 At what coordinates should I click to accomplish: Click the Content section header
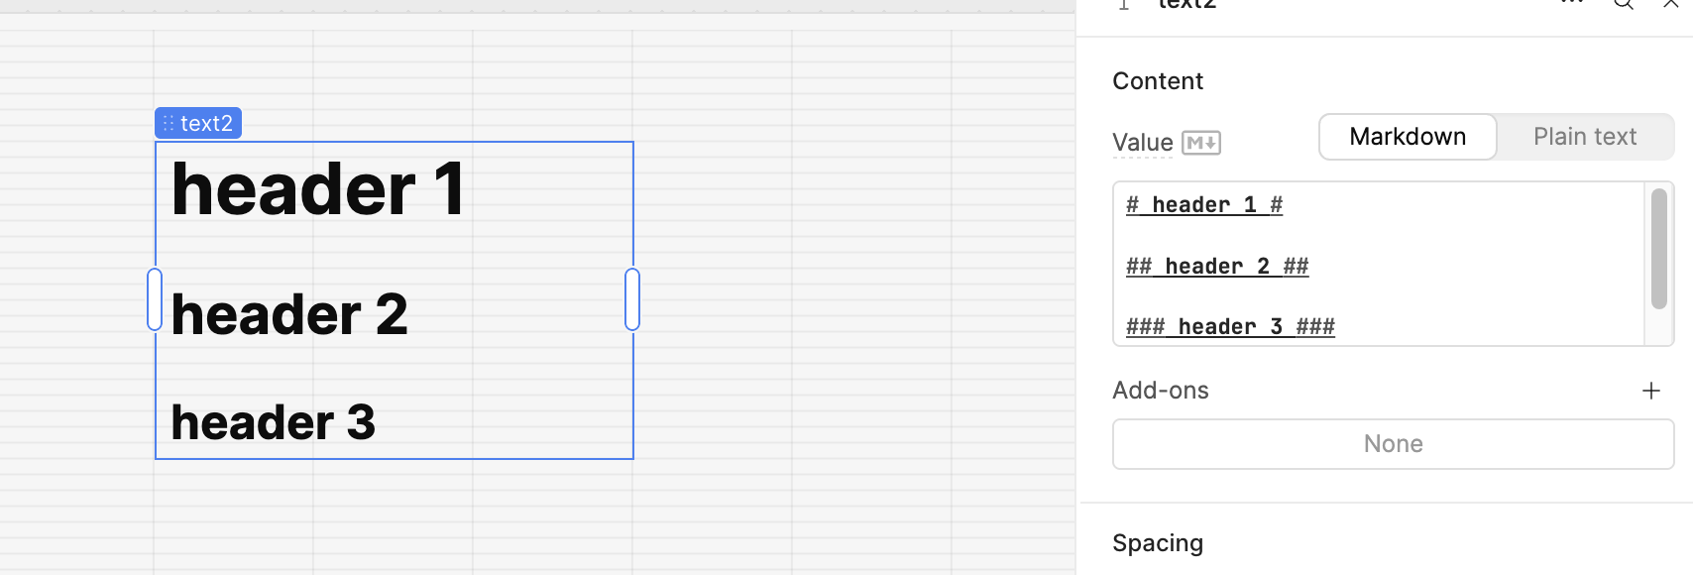coord(1158,81)
